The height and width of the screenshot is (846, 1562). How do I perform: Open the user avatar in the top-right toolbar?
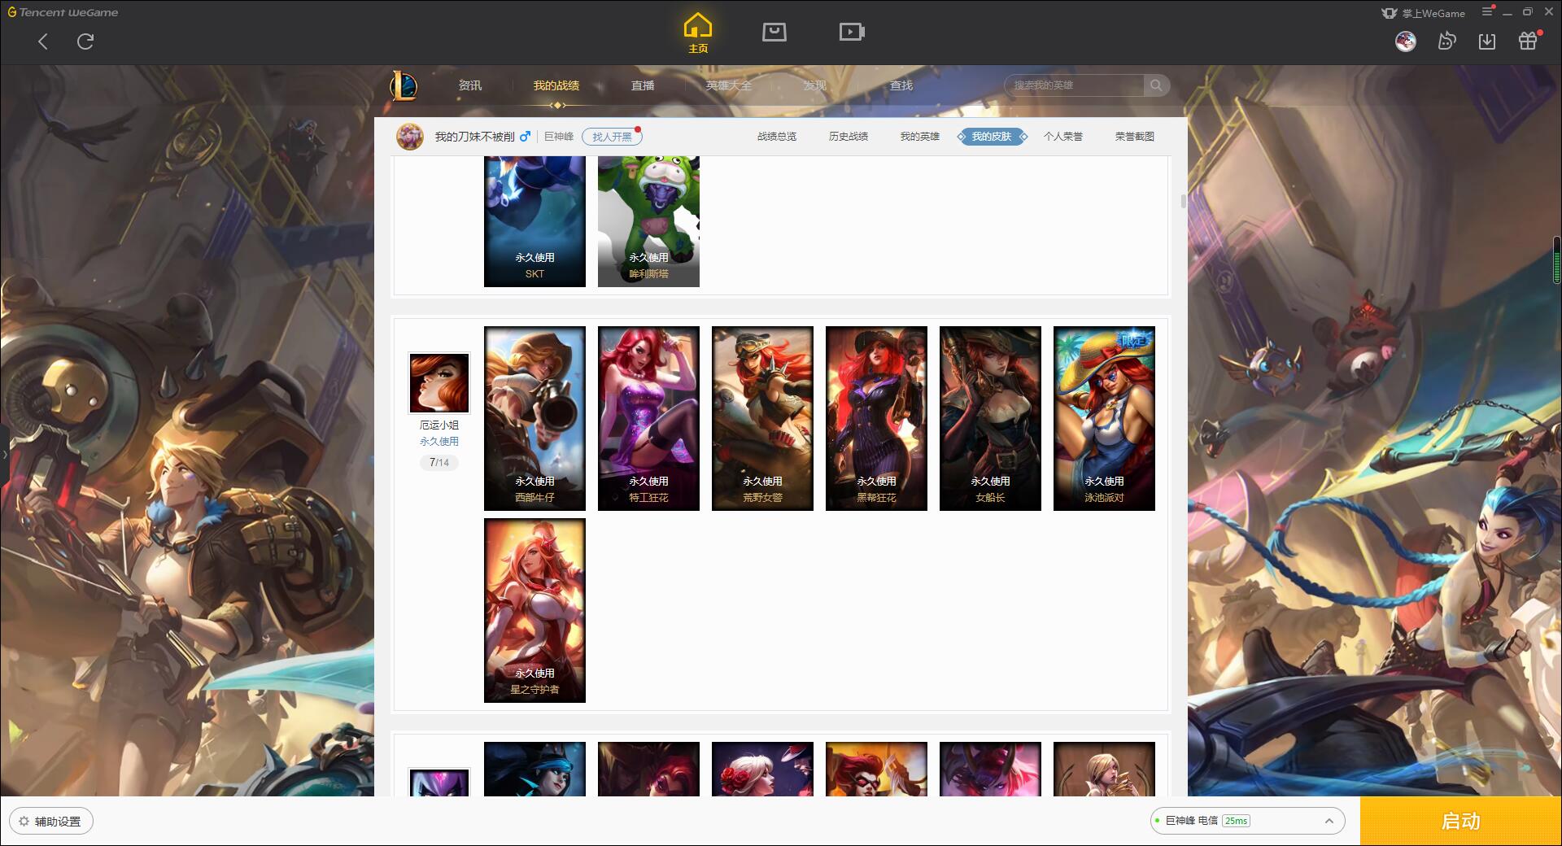point(1406,41)
